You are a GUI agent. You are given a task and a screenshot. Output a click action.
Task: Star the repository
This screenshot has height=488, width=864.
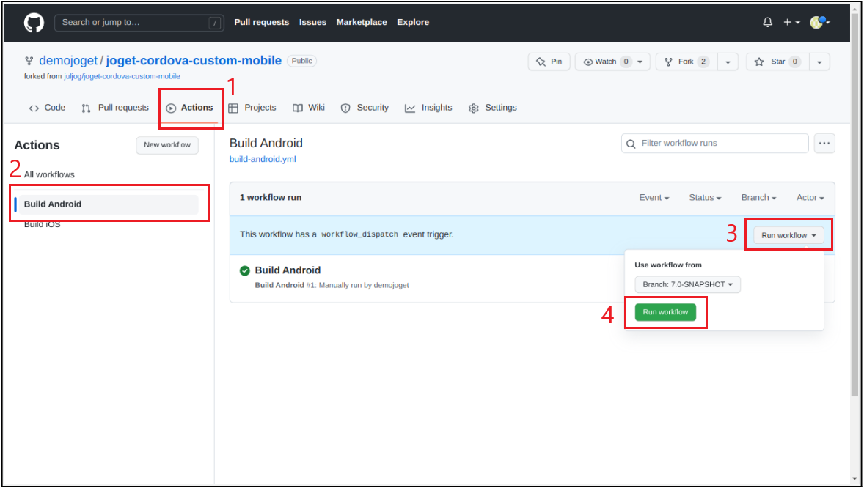(x=777, y=62)
